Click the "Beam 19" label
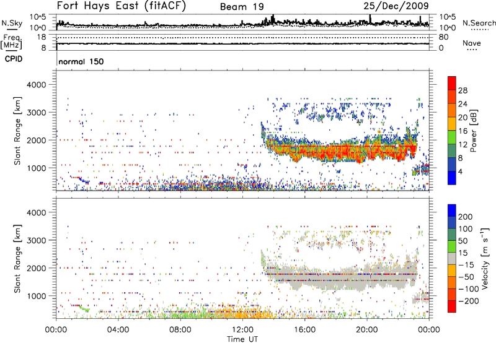 click(x=242, y=7)
